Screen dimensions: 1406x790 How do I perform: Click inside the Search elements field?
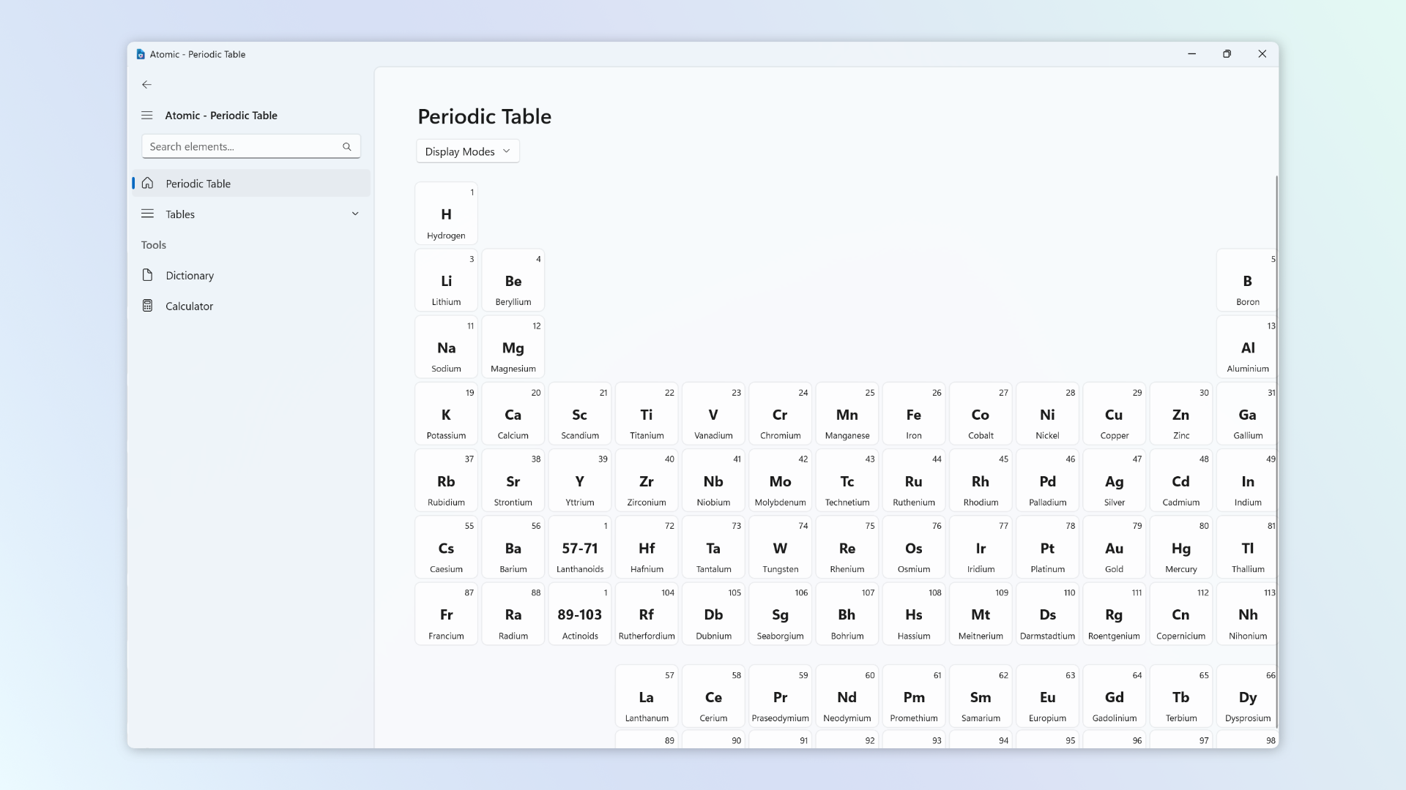click(x=242, y=146)
